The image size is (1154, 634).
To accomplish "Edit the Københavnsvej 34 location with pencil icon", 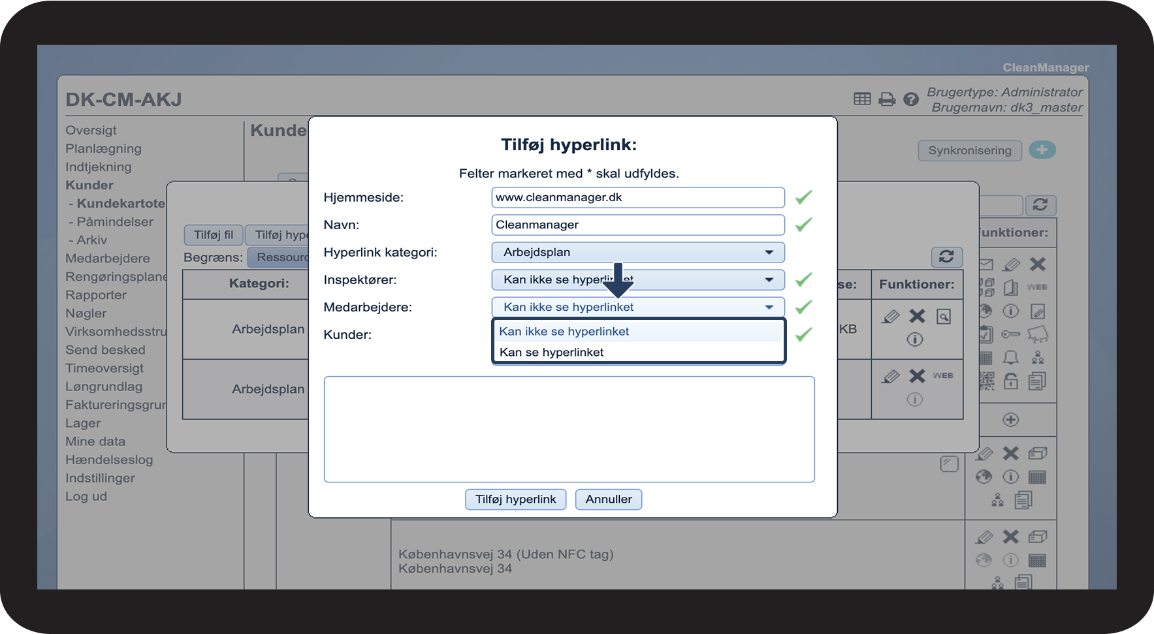I will pyautogui.click(x=984, y=537).
